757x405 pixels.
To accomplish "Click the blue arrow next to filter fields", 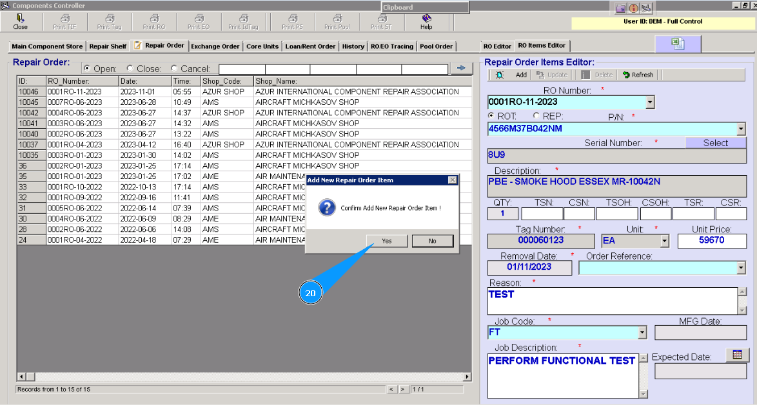I will tap(461, 68).
